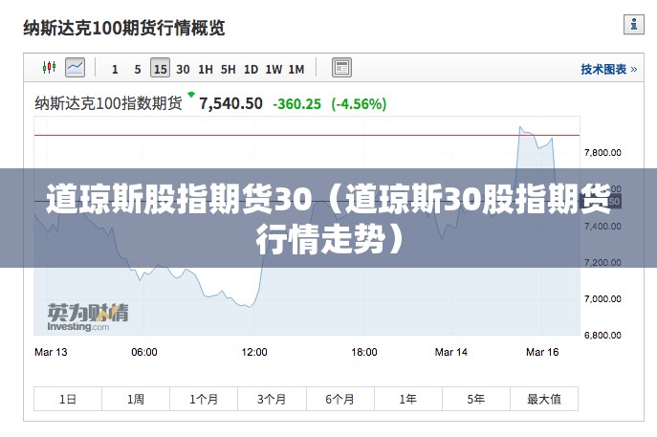This screenshot has height=437, width=657.
Task: Click the chart low point near 12:00
Action: click(250, 307)
